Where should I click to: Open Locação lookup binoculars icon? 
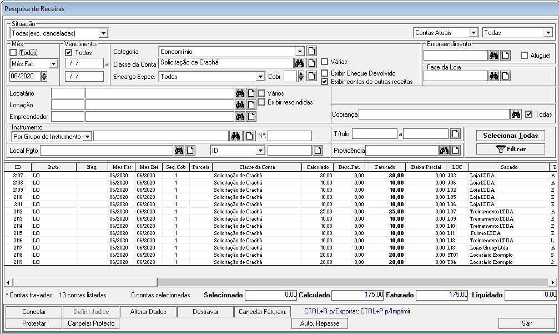point(240,105)
